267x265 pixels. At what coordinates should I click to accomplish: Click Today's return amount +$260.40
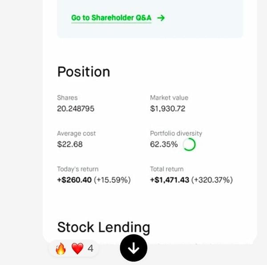(x=75, y=180)
